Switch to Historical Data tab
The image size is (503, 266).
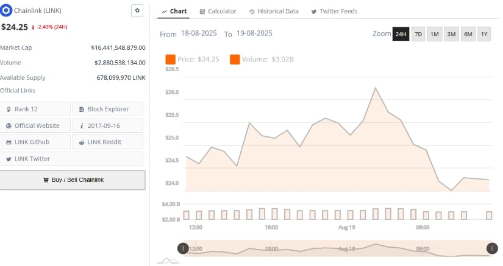[274, 11]
